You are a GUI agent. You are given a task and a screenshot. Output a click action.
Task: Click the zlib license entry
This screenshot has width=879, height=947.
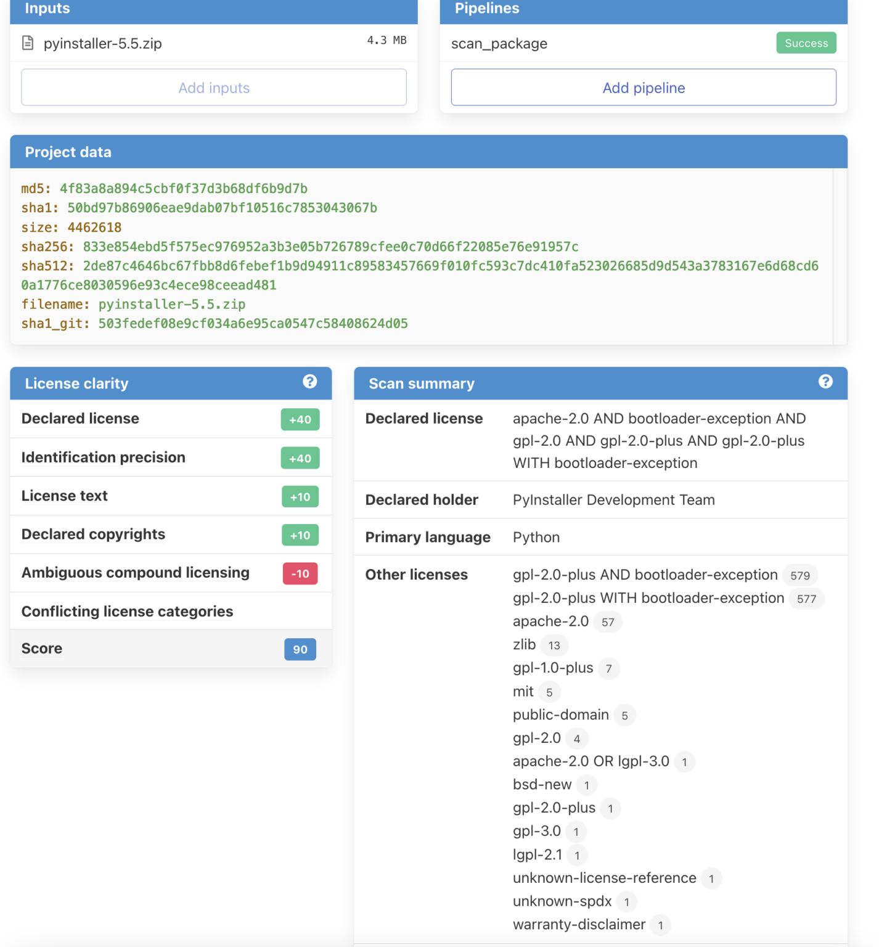click(x=524, y=645)
